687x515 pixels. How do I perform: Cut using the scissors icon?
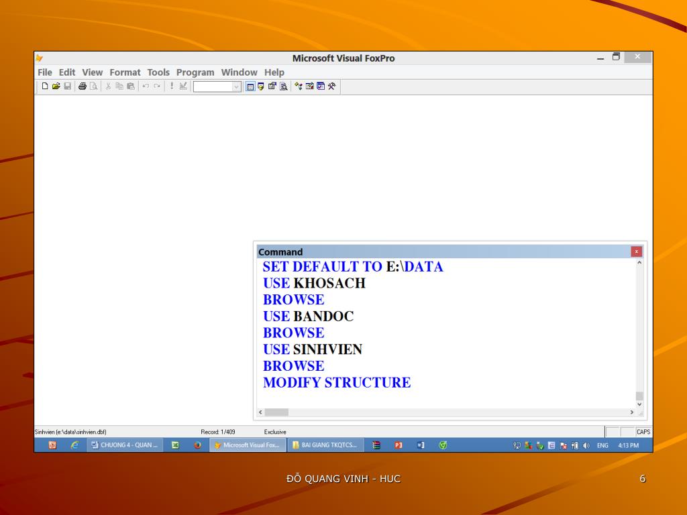108,87
